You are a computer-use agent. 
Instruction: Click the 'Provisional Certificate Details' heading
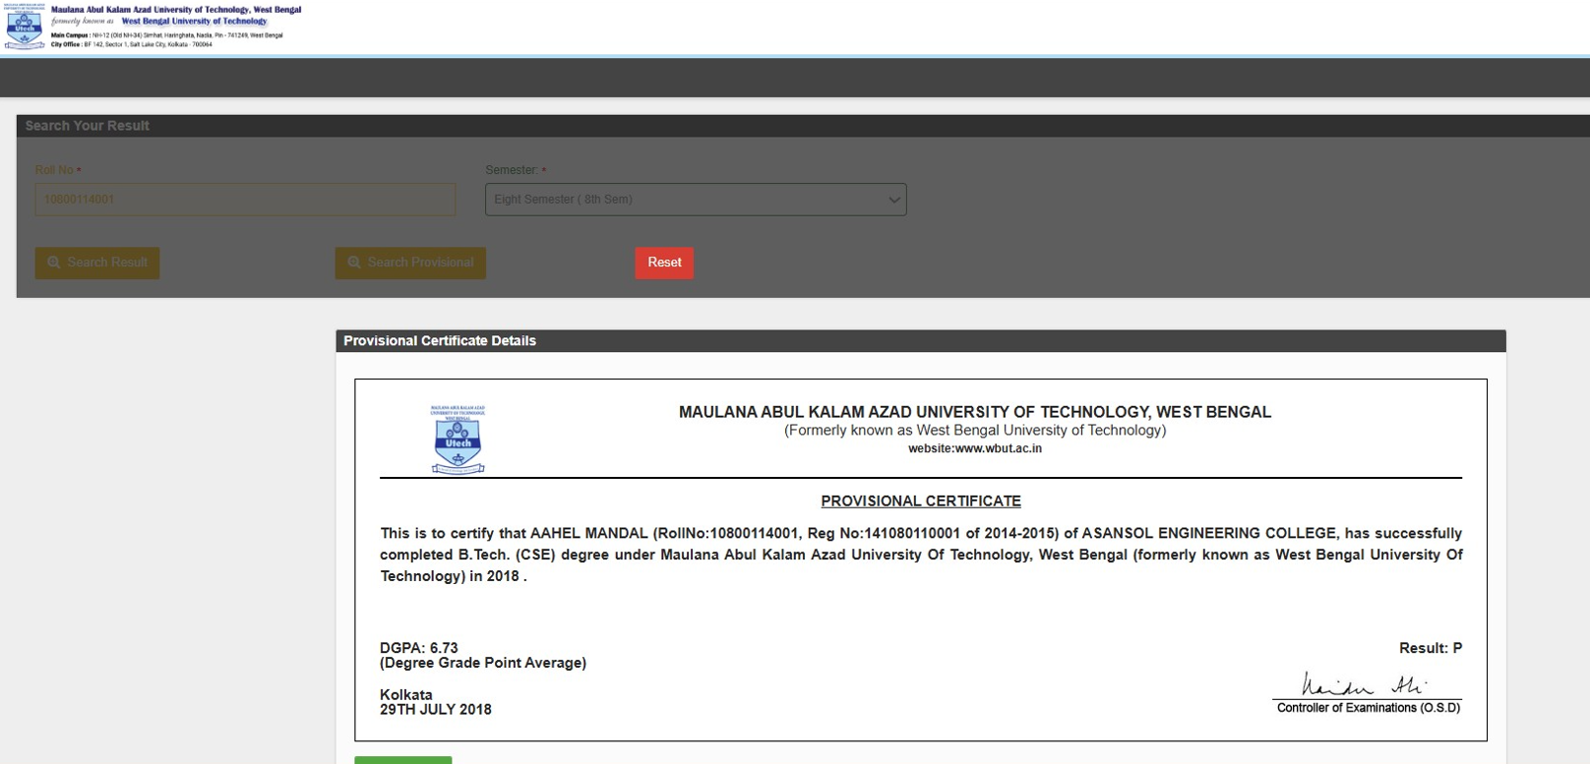440,341
